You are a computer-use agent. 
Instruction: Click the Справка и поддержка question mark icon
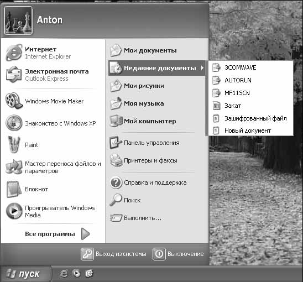click(x=116, y=182)
